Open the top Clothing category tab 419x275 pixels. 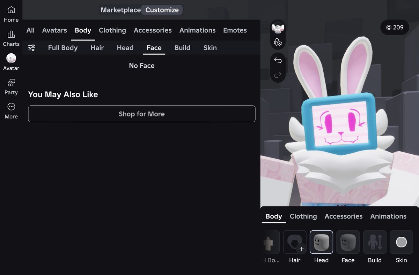[112, 30]
